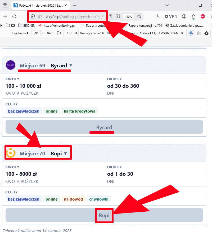Viewport: 212px width, 232px height.
Task: Open responsive design settings gear
Action: pos(206,33)
